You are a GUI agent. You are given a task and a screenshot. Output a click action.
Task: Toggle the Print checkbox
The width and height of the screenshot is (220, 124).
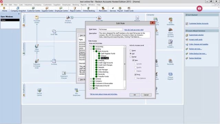tap(135, 74)
